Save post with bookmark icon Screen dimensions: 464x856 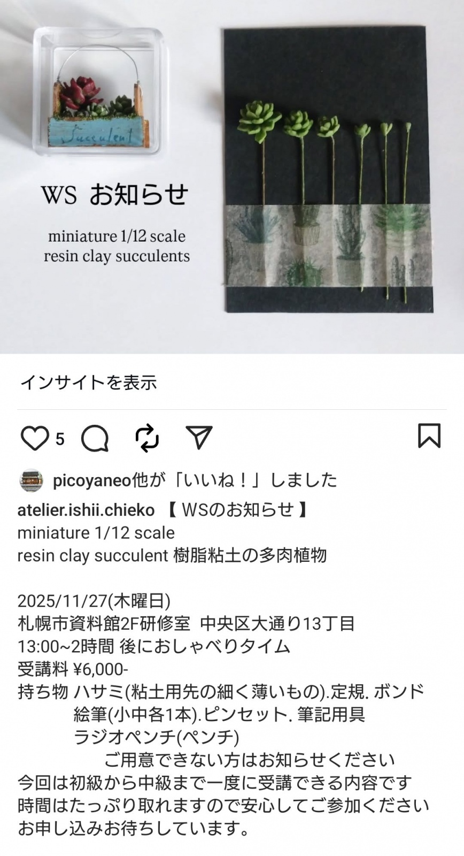(429, 435)
